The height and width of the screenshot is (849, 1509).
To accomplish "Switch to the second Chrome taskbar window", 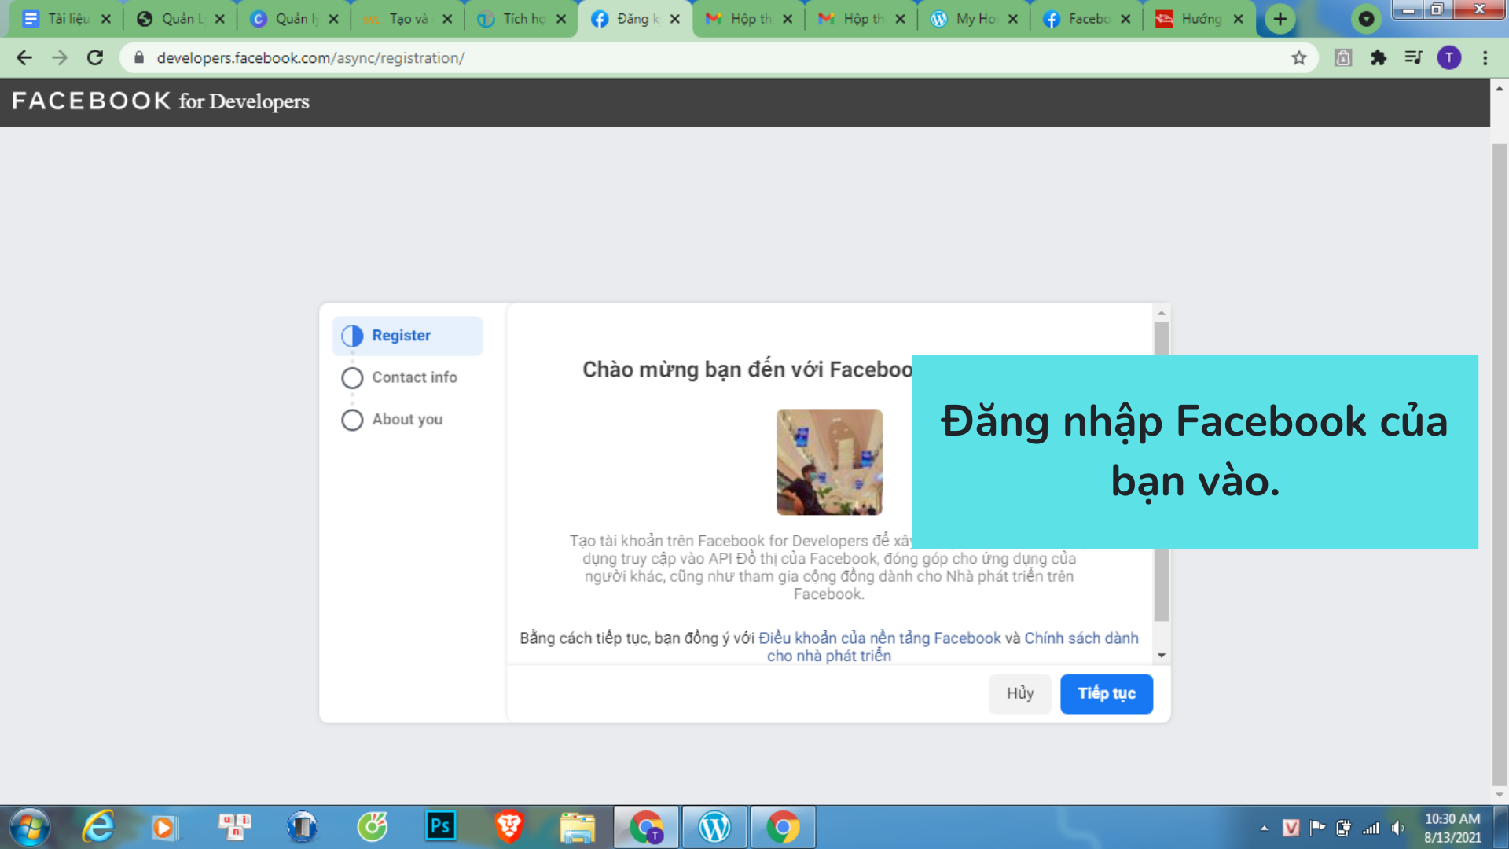I will pos(783,827).
